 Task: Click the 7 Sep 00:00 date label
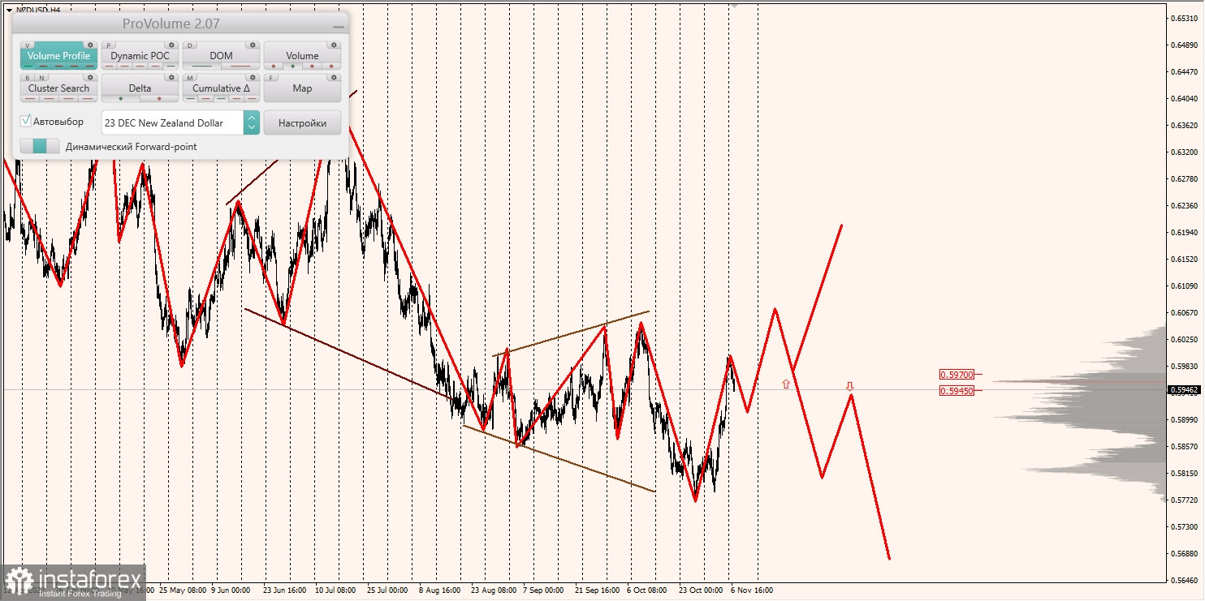pyautogui.click(x=543, y=590)
